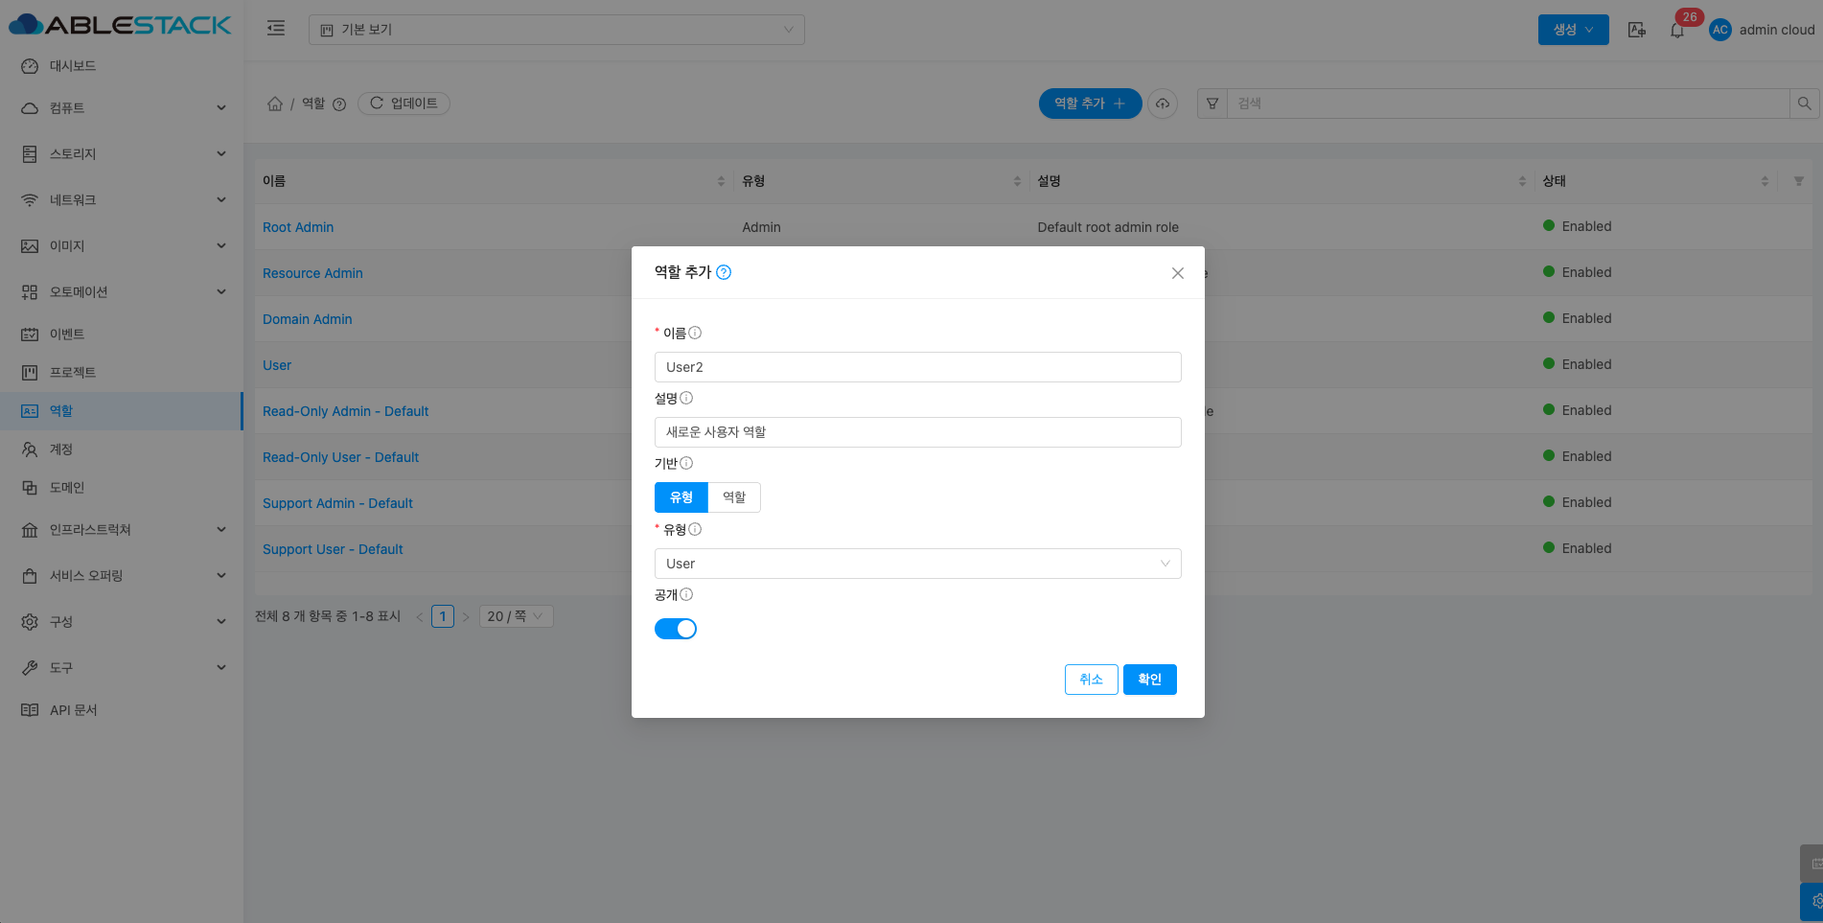This screenshot has height=923, width=1823.
Task: Open 도메인 in sidebar
Action: [x=121, y=488]
